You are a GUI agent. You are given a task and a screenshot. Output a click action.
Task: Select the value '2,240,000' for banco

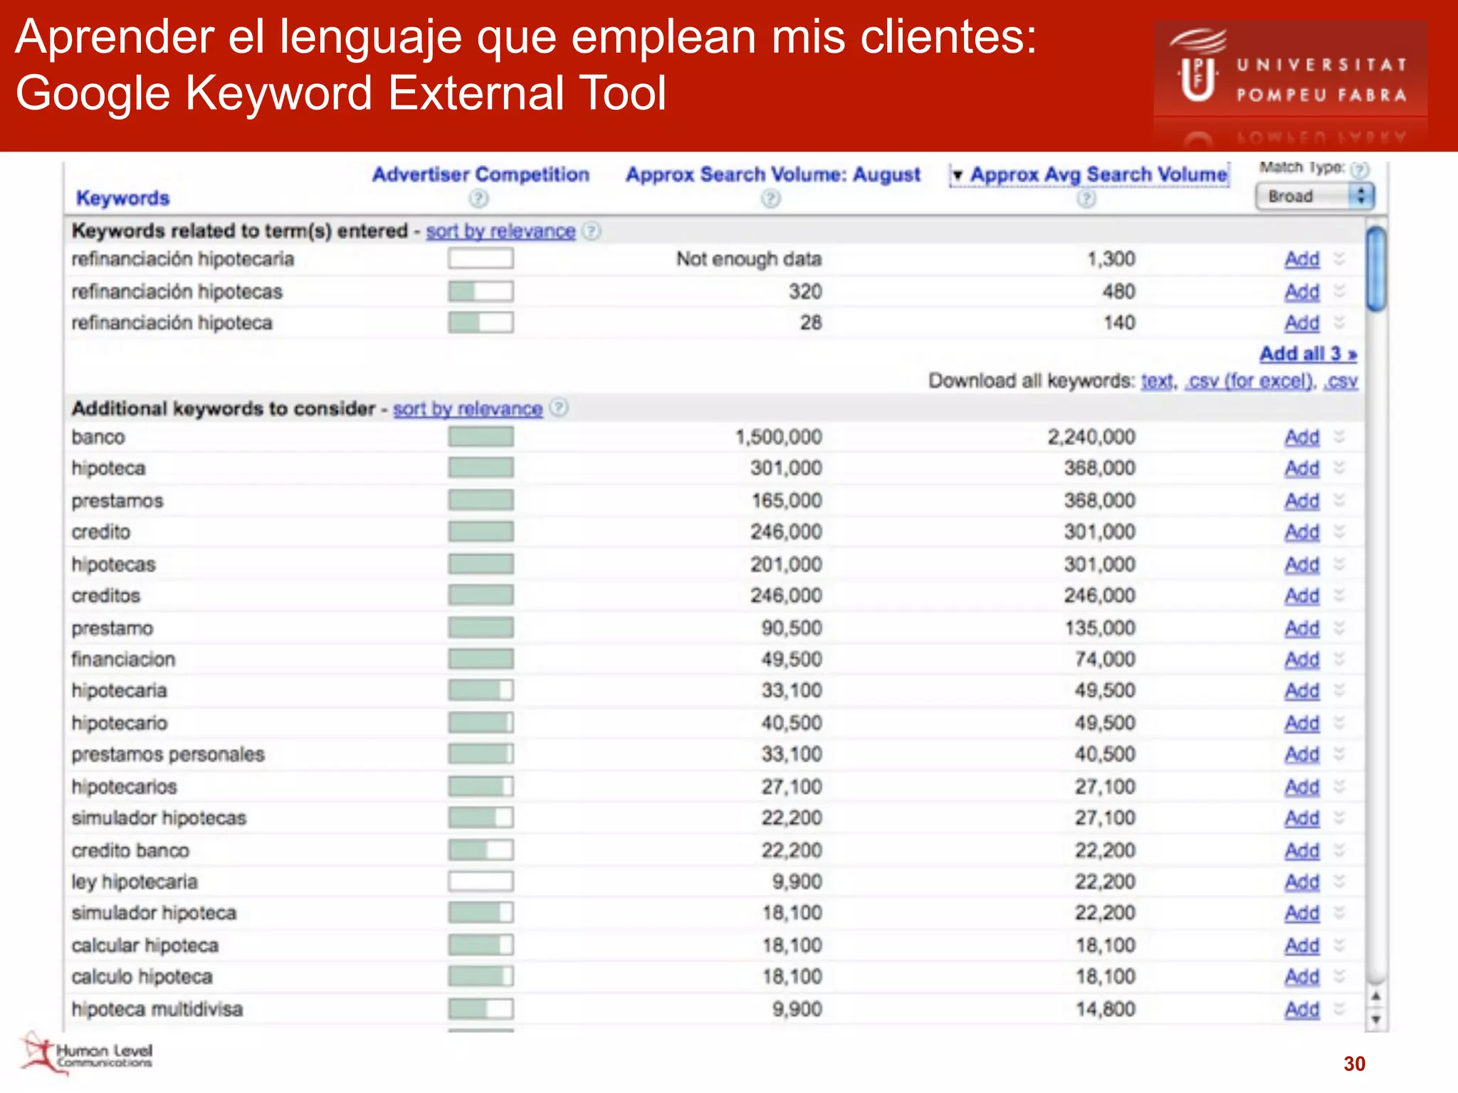tap(1091, 437)
